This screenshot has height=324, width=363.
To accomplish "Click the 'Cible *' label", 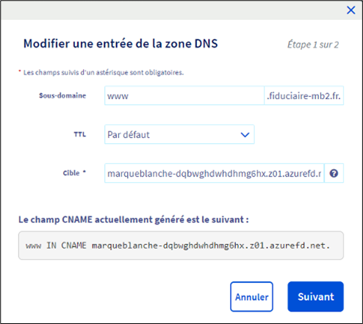I will [74, 173].
